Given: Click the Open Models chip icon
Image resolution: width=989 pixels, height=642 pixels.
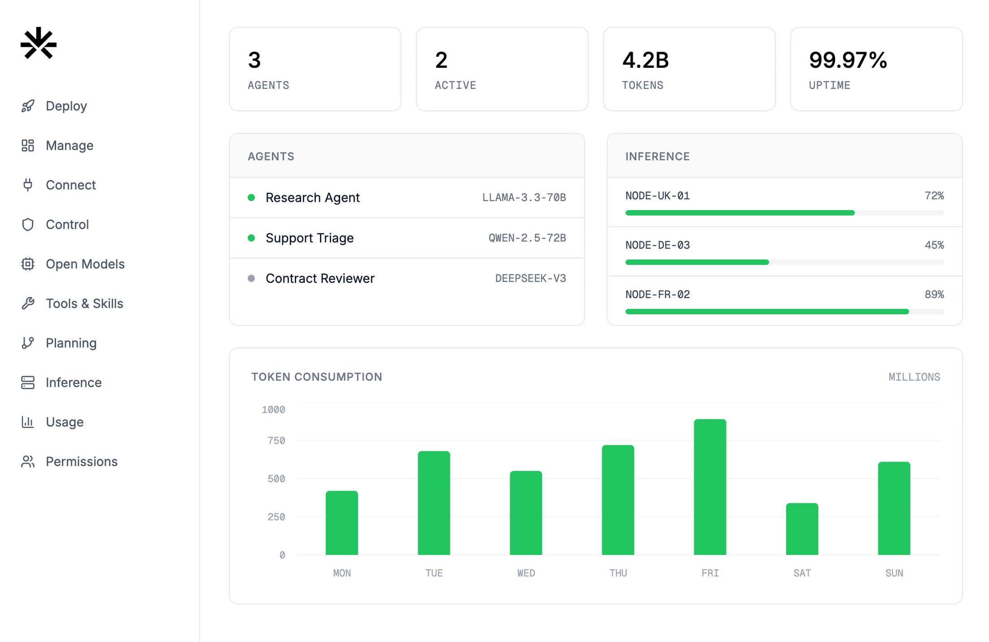Looking at the screenshot, I should (28, 264).
